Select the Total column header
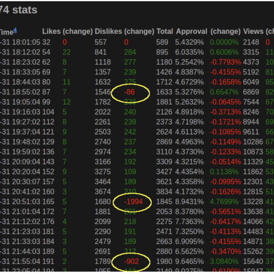 165,32
